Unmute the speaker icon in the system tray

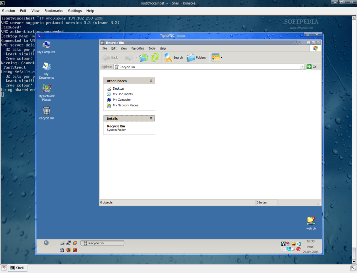[293, 249]
